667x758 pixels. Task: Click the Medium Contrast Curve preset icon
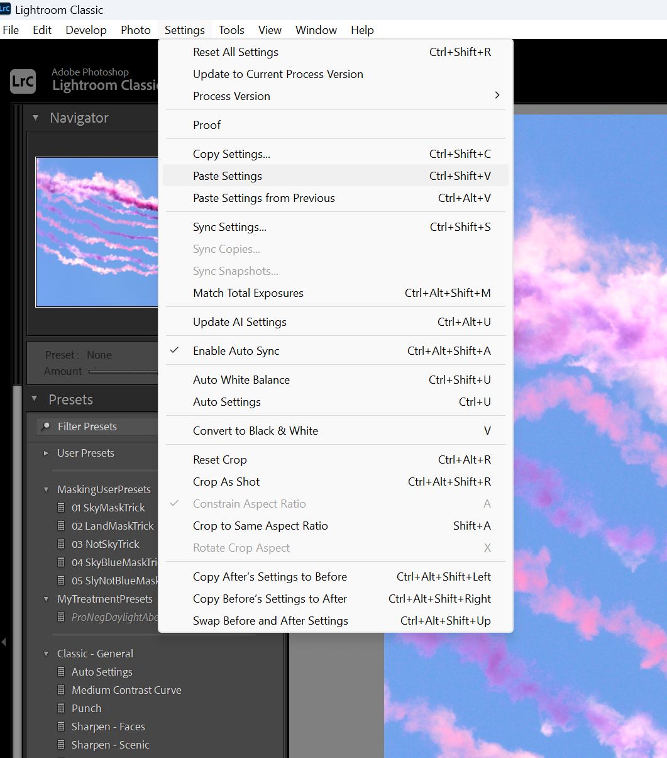[x=61, y=690]
